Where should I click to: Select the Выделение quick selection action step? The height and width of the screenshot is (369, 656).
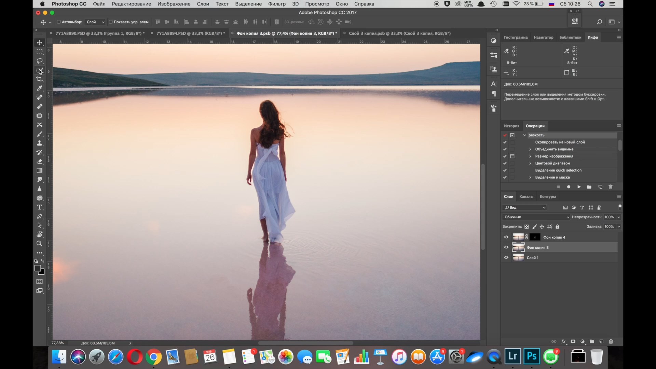click(x=558, y=170)
